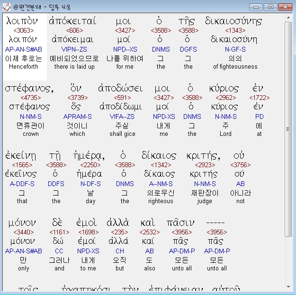Open Strong's number <591>
The height and width of the screenshot is (295, 296).
tap(122, 98)
